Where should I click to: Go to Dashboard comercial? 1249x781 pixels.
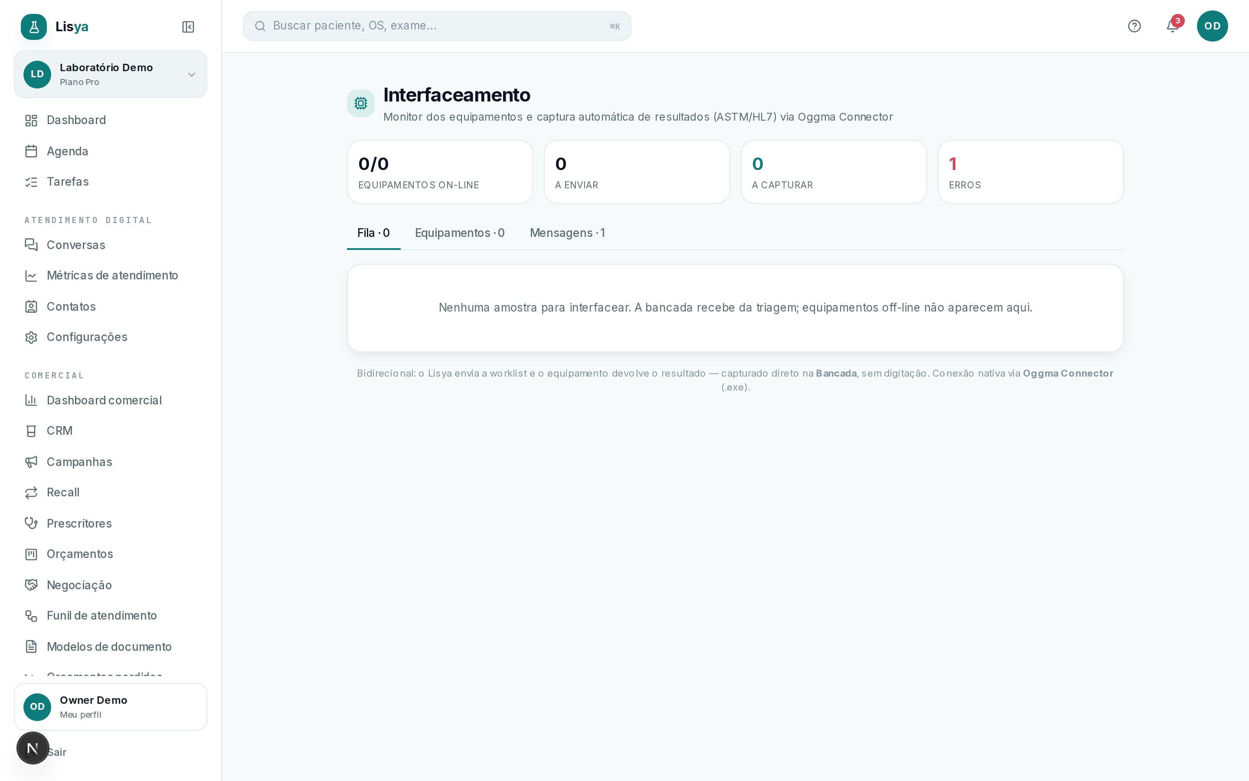tap(111, 400)
